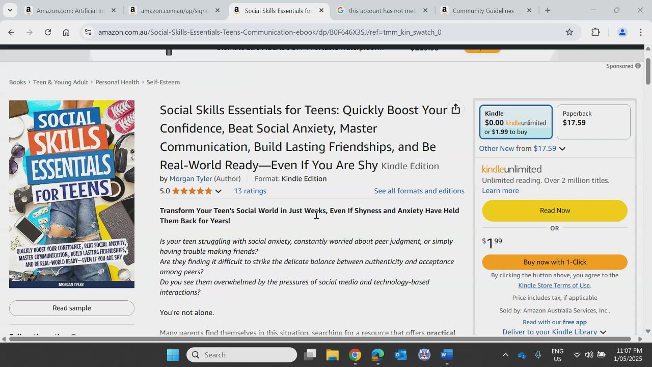The image size is (652, 367).
Task: Open the book cover image
Action: click(x=72, y=194)
